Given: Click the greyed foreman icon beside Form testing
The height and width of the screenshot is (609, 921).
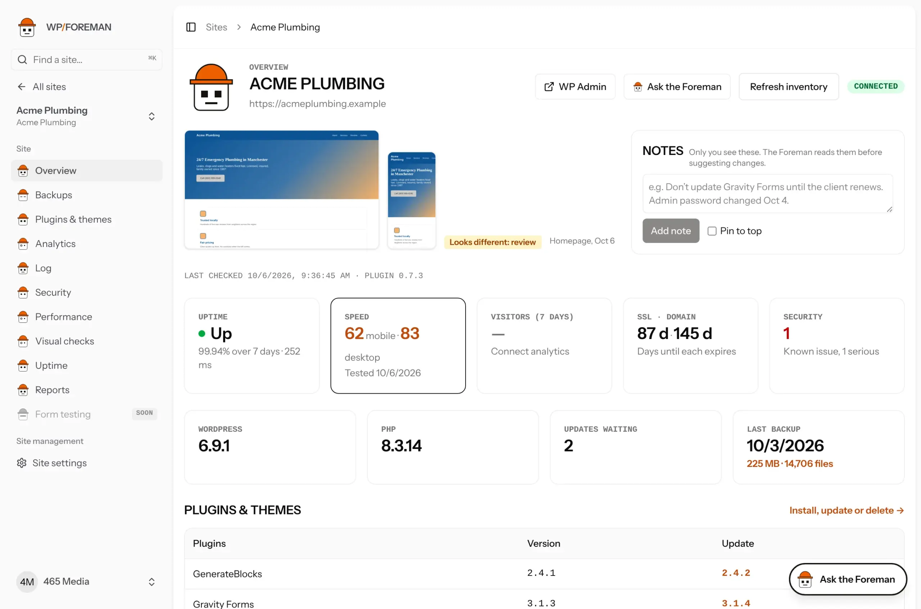Looking at the screenshot, I should click(x=23, y=415).
